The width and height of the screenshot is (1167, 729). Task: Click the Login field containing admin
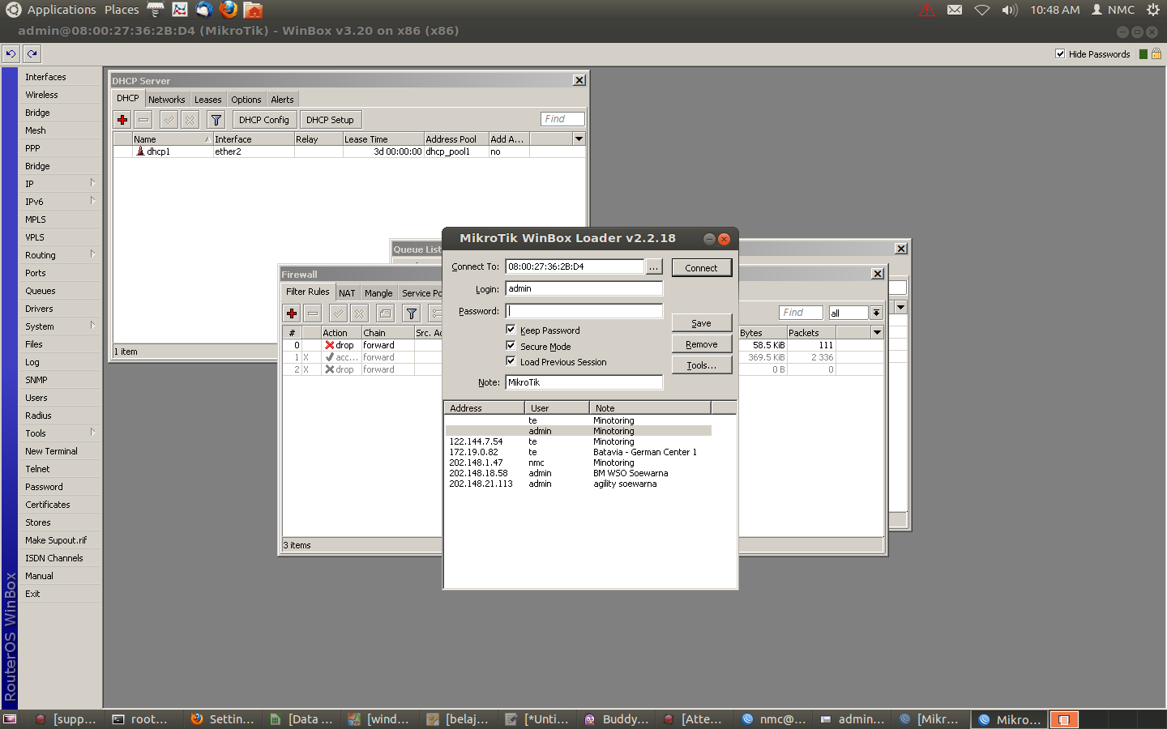584,288
